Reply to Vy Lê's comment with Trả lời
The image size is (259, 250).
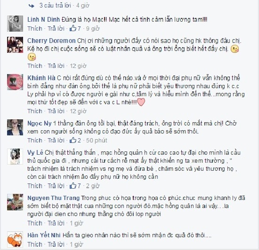pos(56,186)
